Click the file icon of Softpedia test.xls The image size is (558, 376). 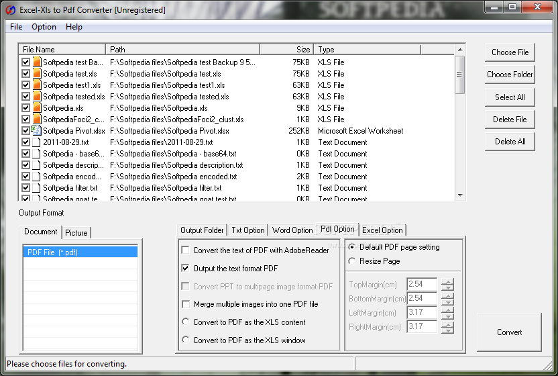click(x=37, y=73)
